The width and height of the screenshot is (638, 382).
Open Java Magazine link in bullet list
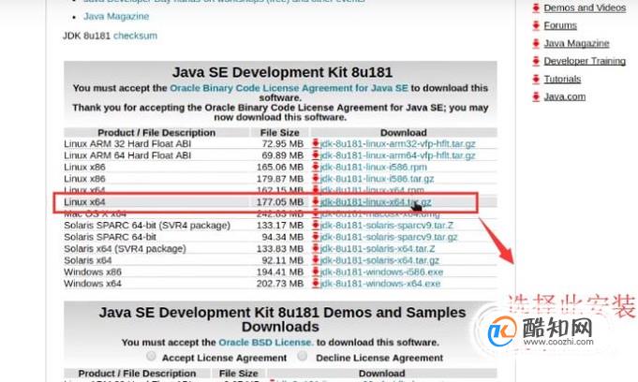pos(116,16)
